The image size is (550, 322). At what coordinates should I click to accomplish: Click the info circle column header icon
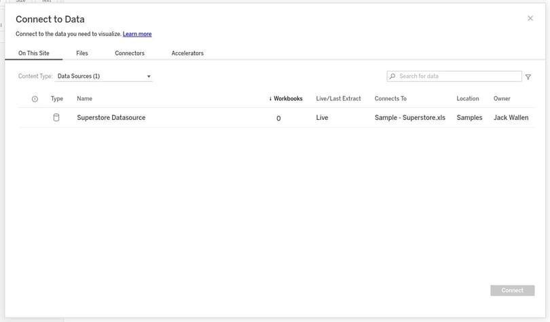(35, 99)
